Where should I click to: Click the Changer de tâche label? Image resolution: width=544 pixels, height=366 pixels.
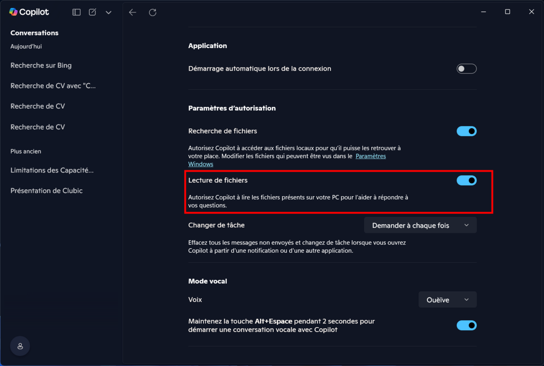point(217,225)
